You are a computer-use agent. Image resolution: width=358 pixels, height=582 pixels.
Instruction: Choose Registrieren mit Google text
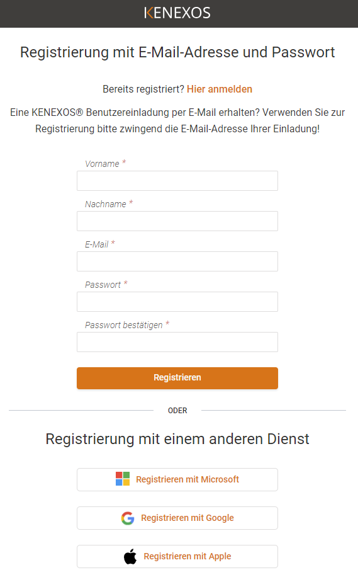(187, 518)
